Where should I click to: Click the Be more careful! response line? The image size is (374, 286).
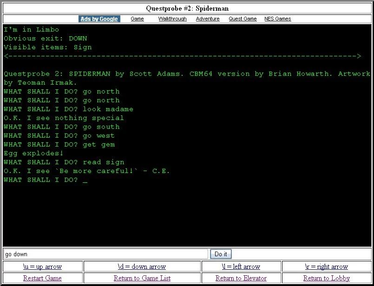click(x=86, y=171)
